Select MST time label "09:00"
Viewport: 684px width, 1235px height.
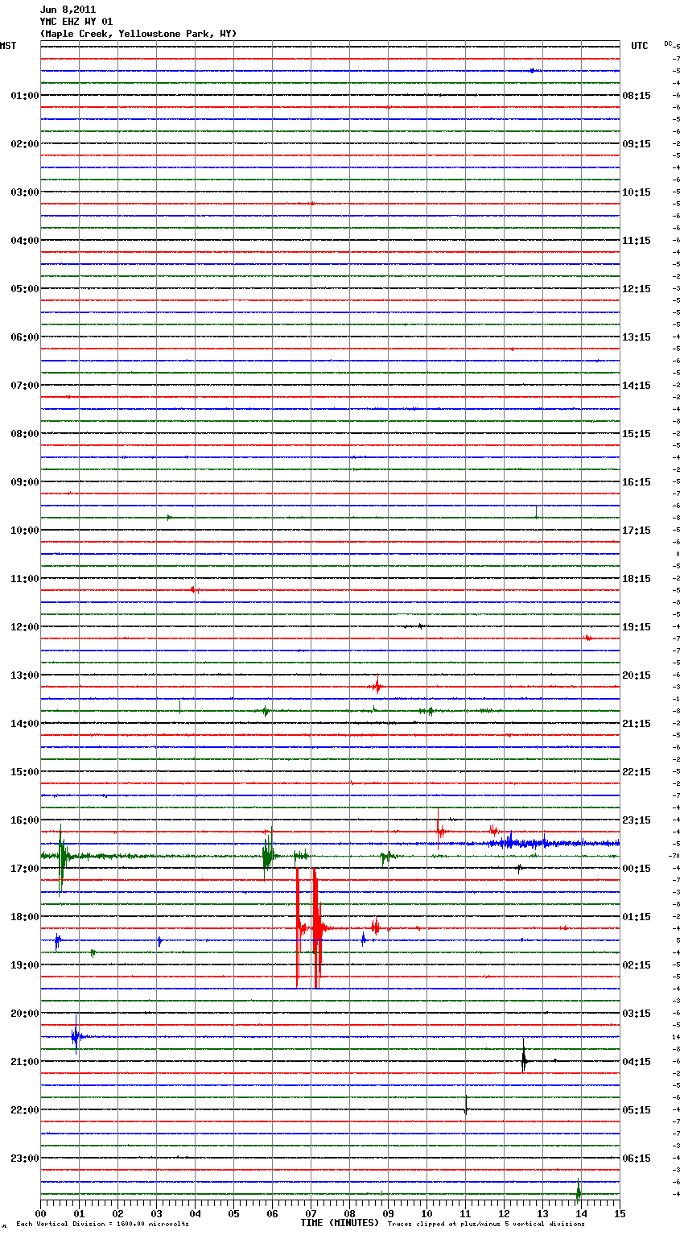25,482
